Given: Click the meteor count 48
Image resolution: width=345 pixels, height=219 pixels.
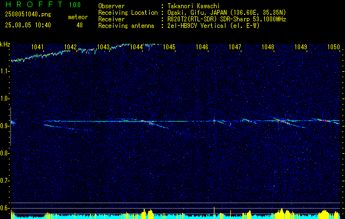Looking at the screenshot, I should point(80,25).
